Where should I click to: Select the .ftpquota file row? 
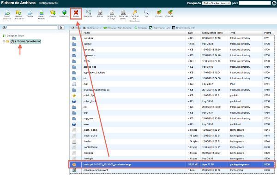coord(172,153)
